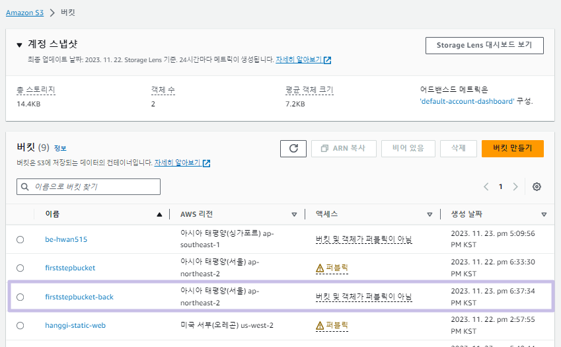561x347 pixels.
Task: Click the breadcrumb separator chevron after Amazon S3
Action: [x=52, y=13]
